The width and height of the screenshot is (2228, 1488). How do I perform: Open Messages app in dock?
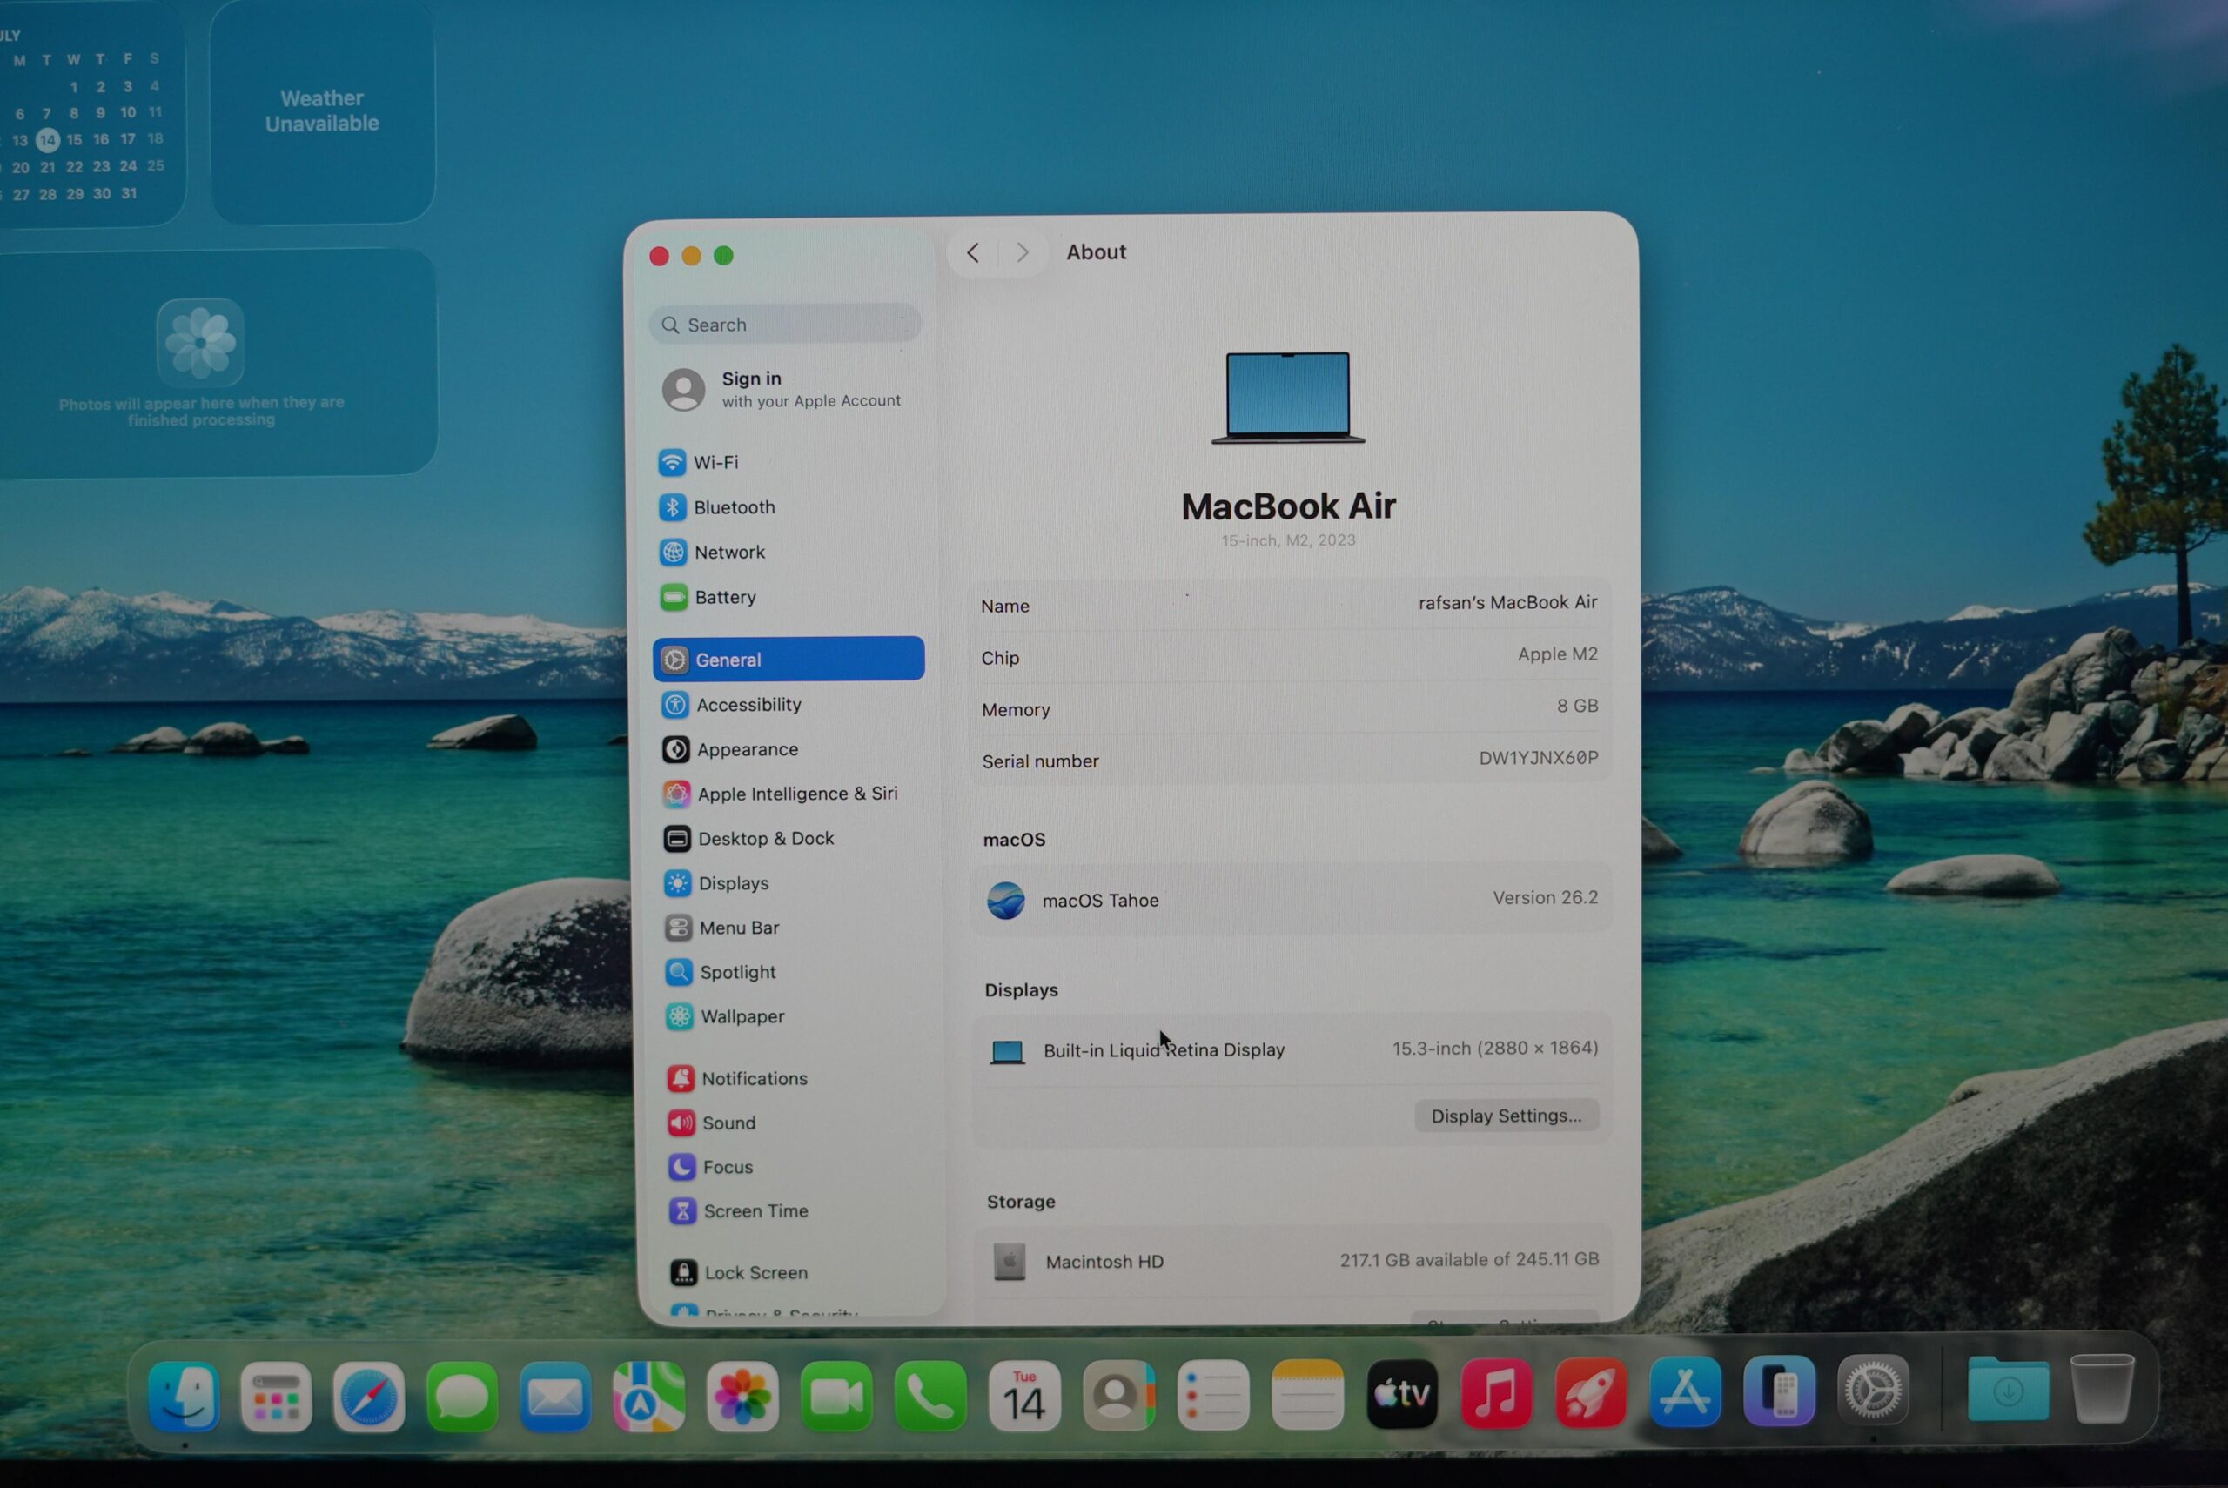coord(462,1396)
